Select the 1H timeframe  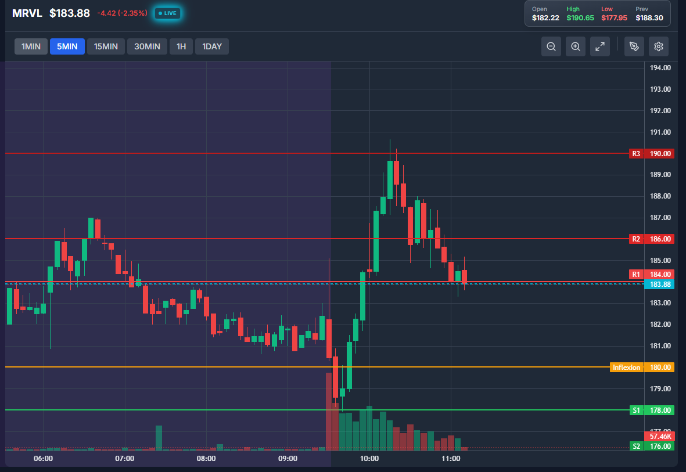pos(181,46)
